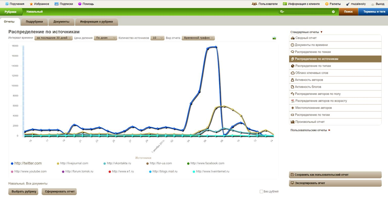Switch to the Документы tab
Image resolution: width=388 pixels, height=202 pixels.
tap(61, 22)
